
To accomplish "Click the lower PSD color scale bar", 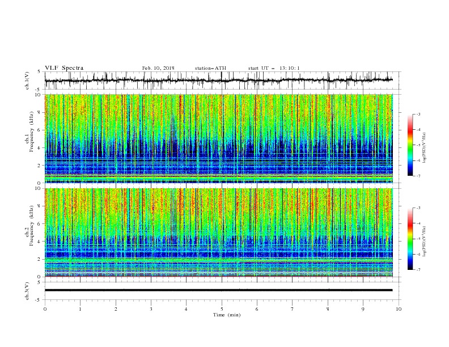I will pyautogui.click(x=410, y=239).
